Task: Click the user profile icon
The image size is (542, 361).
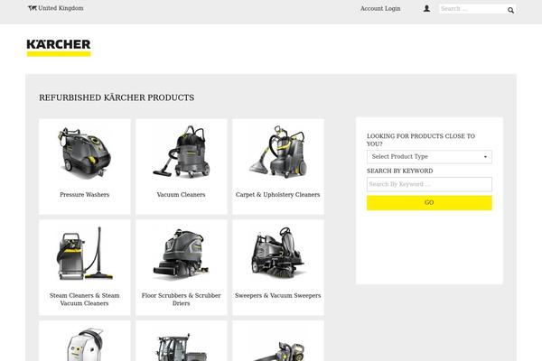Action: point(427,9)
